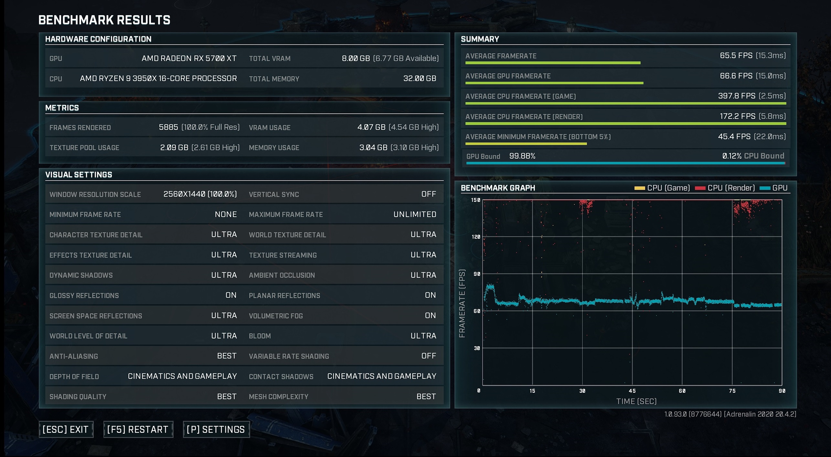Click the Mesh Complexity BEST value
The width and height of the screenshot is (831, 457).
click(x=426, y=397)
